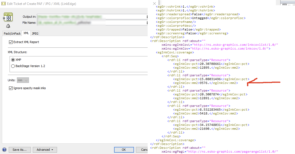The image size is (295, 154).
Task: Click the pct value 20.30708661
Action: 210,64
